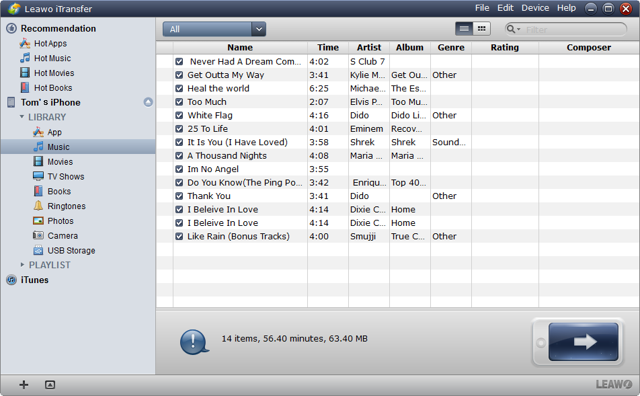Open the Hot Movies film icon

(25, 73)
